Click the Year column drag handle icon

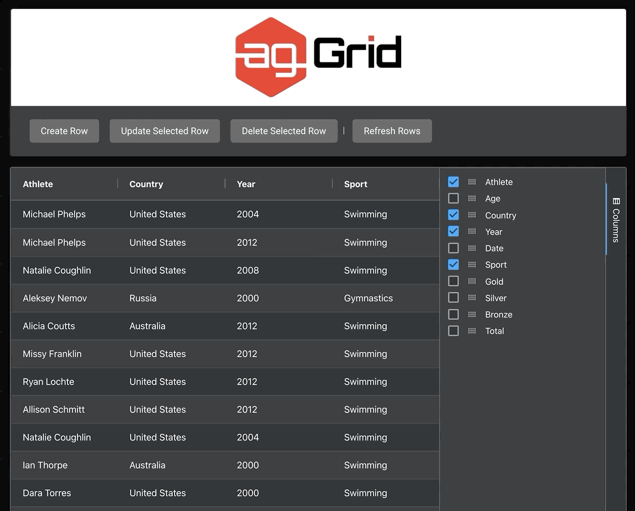[x=472, y=232]
